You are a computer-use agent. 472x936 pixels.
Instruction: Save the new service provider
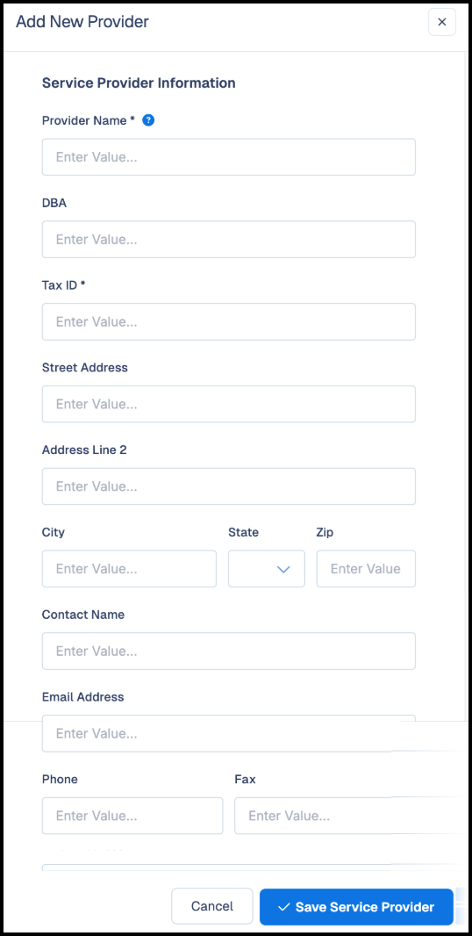tap(356, 907)
